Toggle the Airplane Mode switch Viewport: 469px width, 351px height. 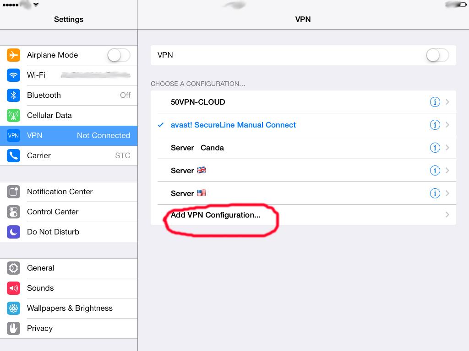(119, 55)
